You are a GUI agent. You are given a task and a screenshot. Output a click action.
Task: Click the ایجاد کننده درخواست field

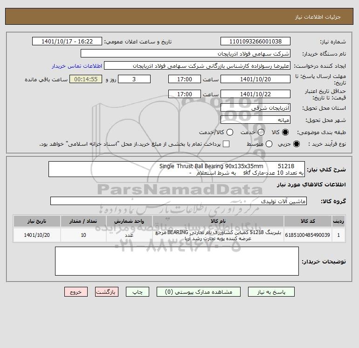pyautogui.click(x=197, y=65)
